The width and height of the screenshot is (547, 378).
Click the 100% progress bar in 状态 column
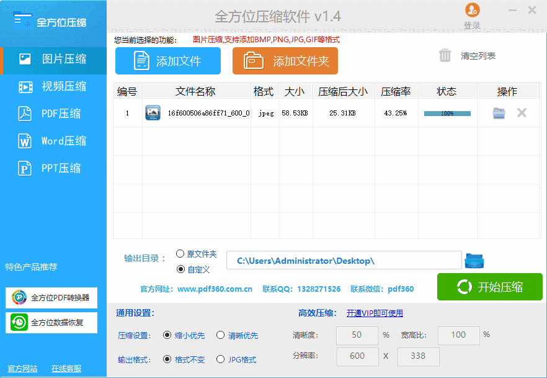[447, 112]
